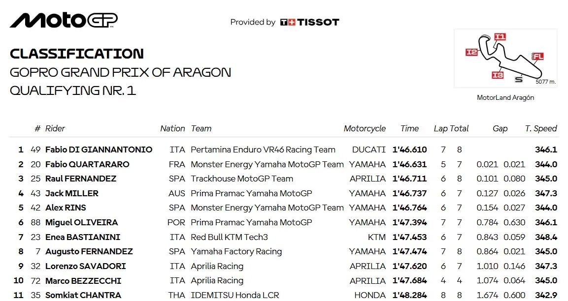
Task: Click the FL finish line marker
Action: pos(538,57)
